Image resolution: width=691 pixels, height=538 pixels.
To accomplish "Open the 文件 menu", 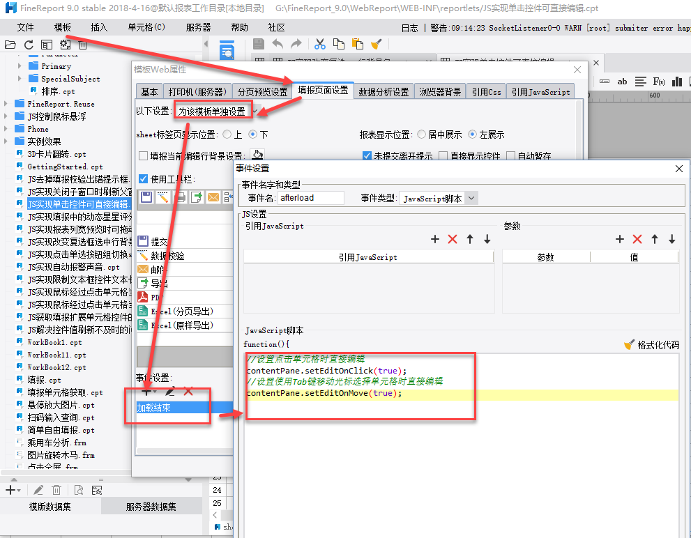I will click(25, 27).
